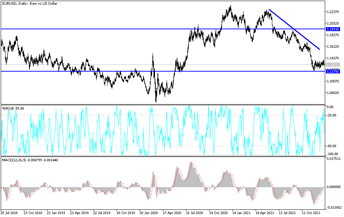Click the 1.18270 price axis value
This screenshot has height=217, width=344.
tap(332, 35)
